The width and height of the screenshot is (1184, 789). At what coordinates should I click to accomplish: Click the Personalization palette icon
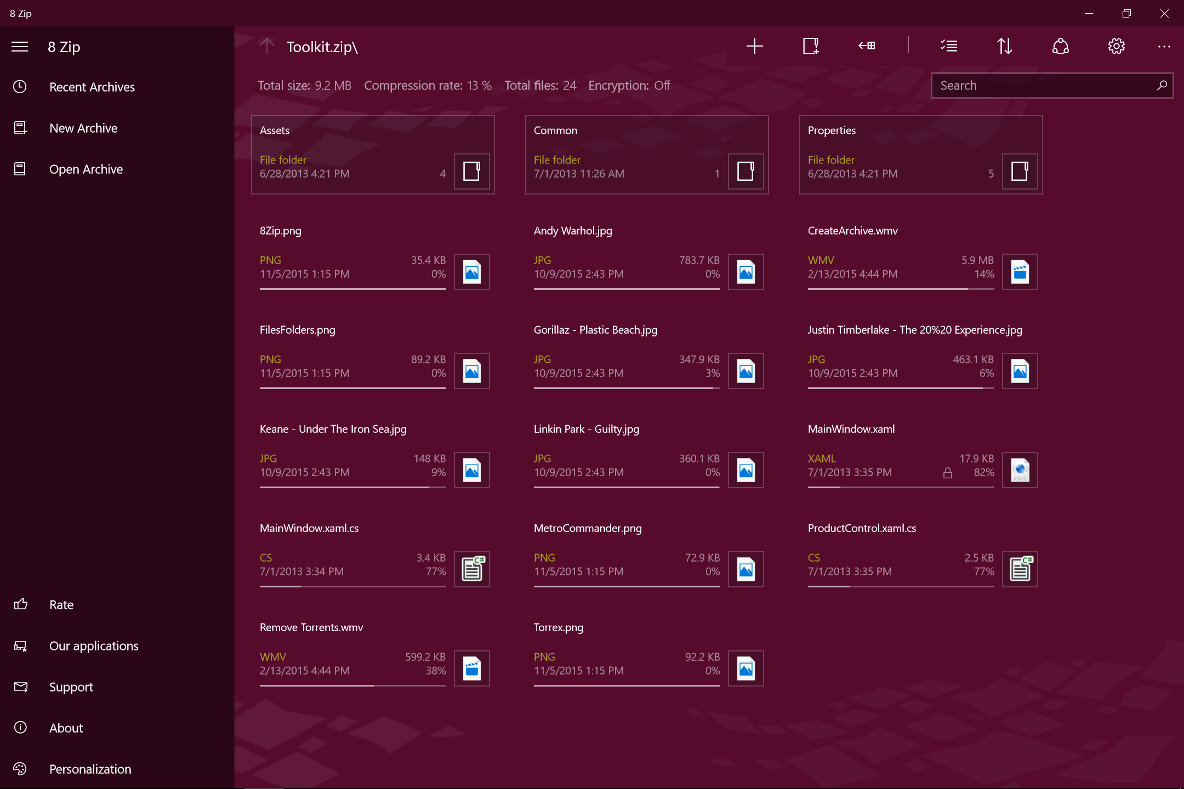pos(20,769)
